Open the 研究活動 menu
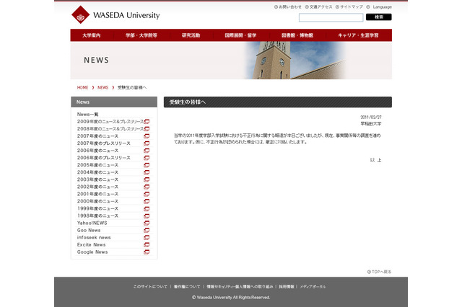 pyautogui.click(x=191, y=35)
